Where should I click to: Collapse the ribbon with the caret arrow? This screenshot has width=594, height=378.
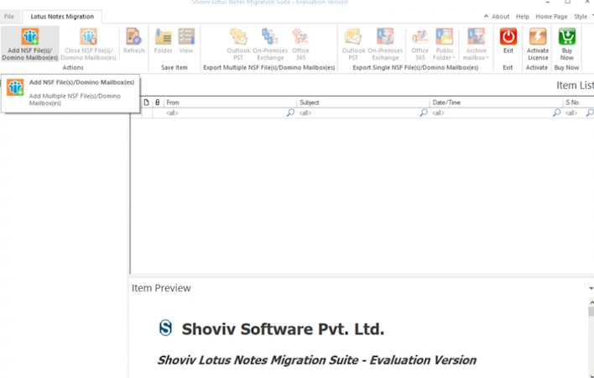click(486, 16)
